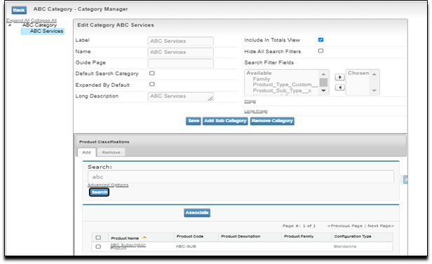Screen dimensions: 432x264
Task: Click Available list scroll down arrow
Action: pyautogui.click(x=323, y=90)
